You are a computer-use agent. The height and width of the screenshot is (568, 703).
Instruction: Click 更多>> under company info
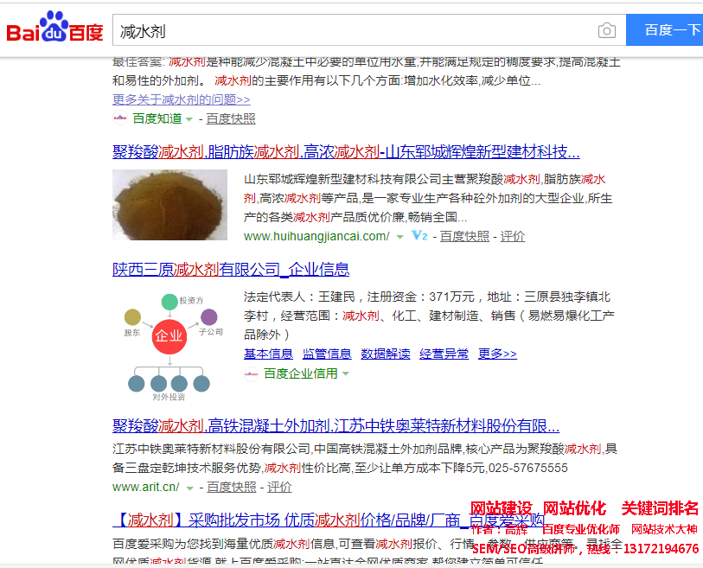(497, 354)
